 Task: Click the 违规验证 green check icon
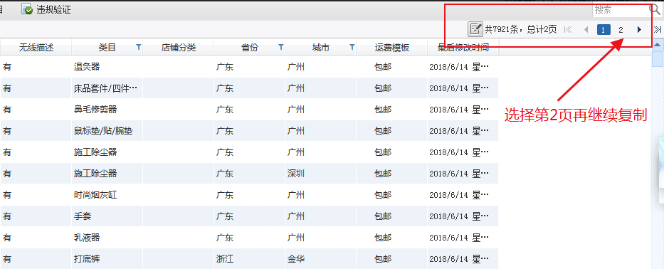pyautogui.click(x=27, y=10)
